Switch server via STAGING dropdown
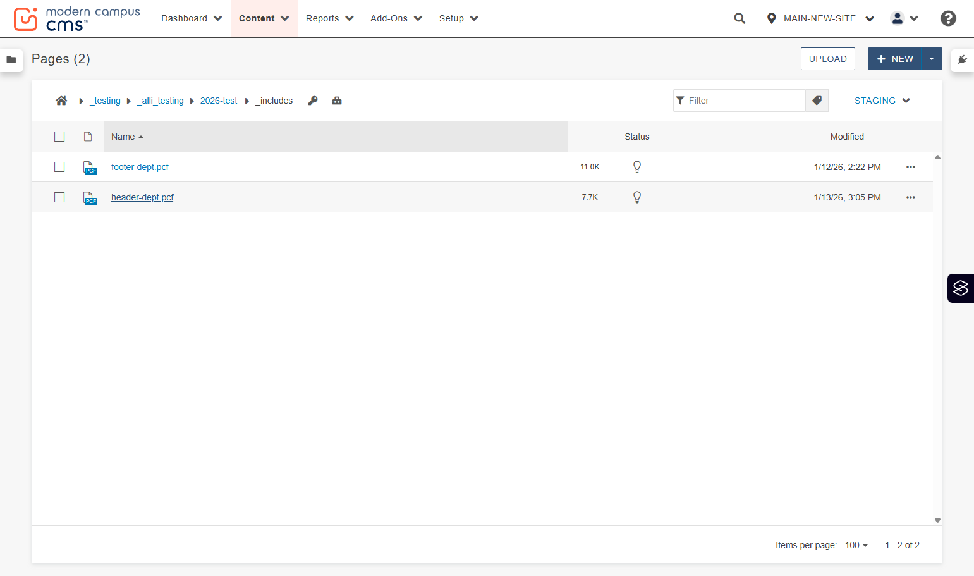This screenshot has width=974, height=576. pos(882,101)
